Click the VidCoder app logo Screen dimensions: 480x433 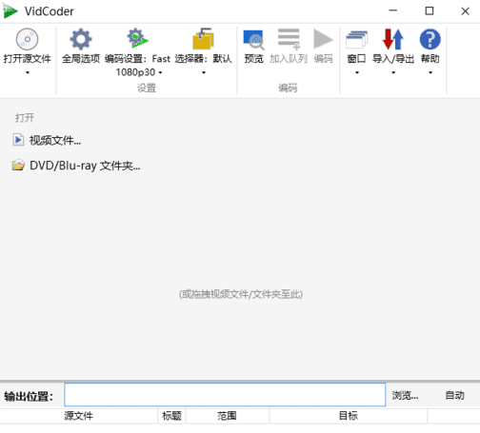(x=10, y=11)
